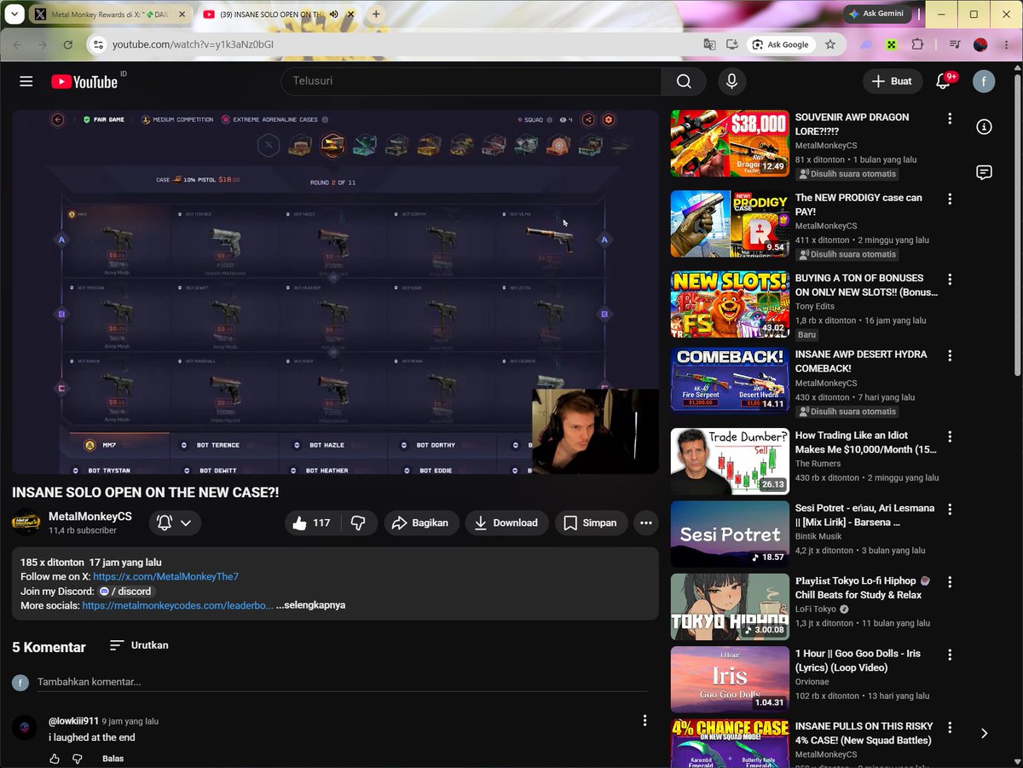Open comments panel icon at right edge
Image resolution: width=1023 pixels, height=768 pixels.
click(x=984, y=172)
